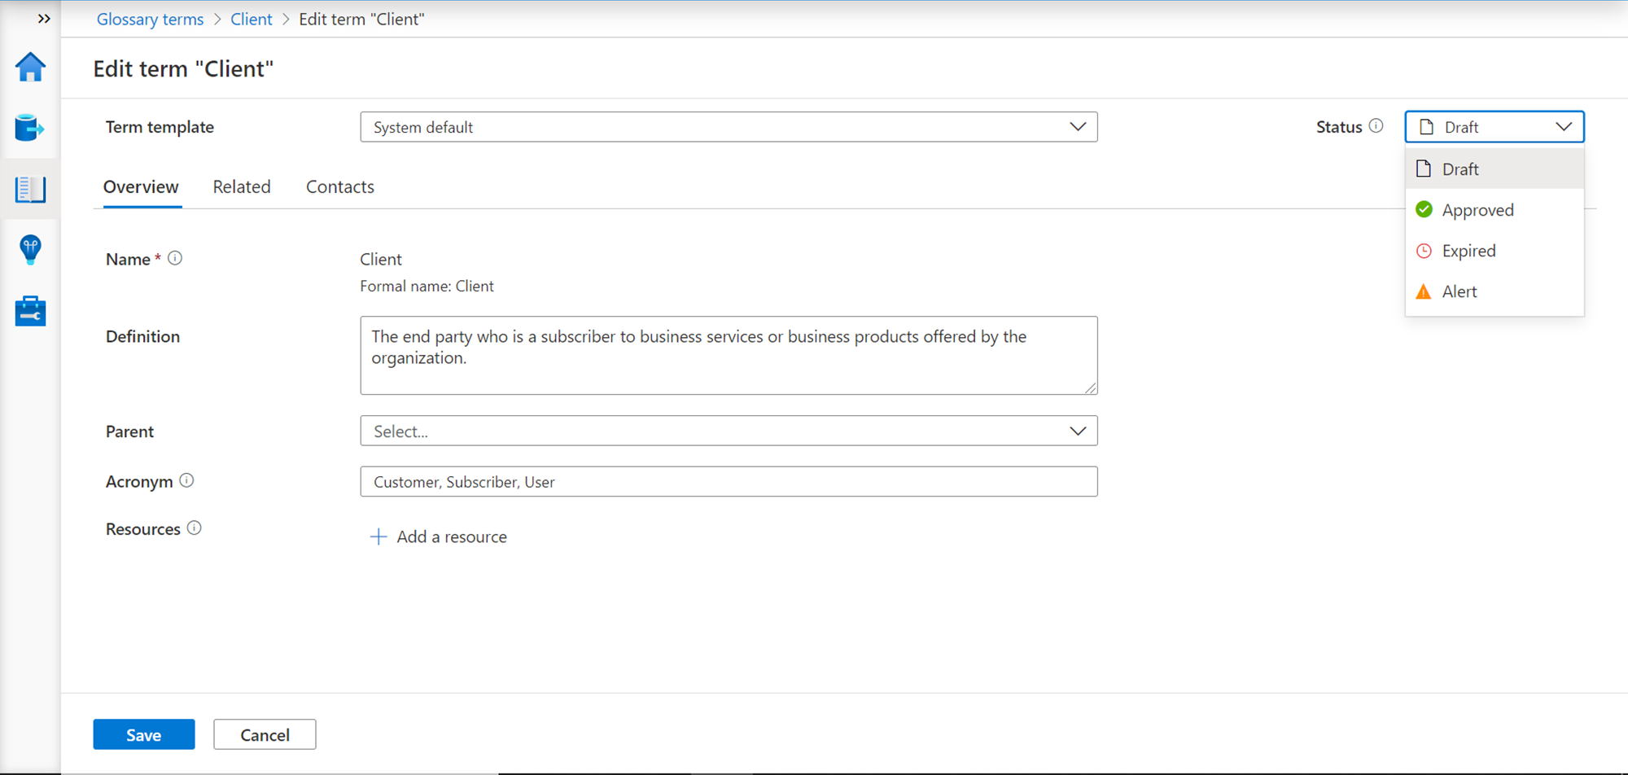The width and height of the screenshot is (1628, 775).
Task: Choose the Expired status option
Action: point(1468,251)
